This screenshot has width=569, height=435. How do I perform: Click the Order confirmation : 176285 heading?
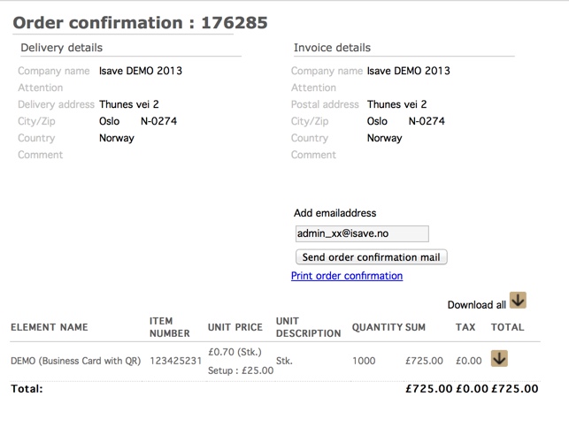pos(140,23)
